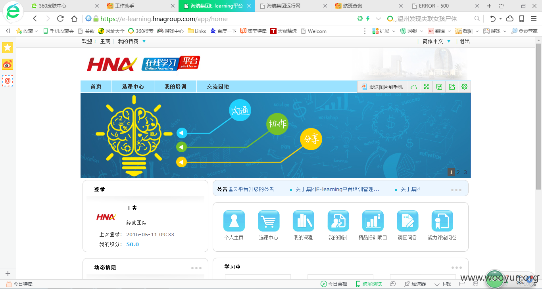Open 能力评定问卷 icon
542x289 pixels.
tap(442, 221)
